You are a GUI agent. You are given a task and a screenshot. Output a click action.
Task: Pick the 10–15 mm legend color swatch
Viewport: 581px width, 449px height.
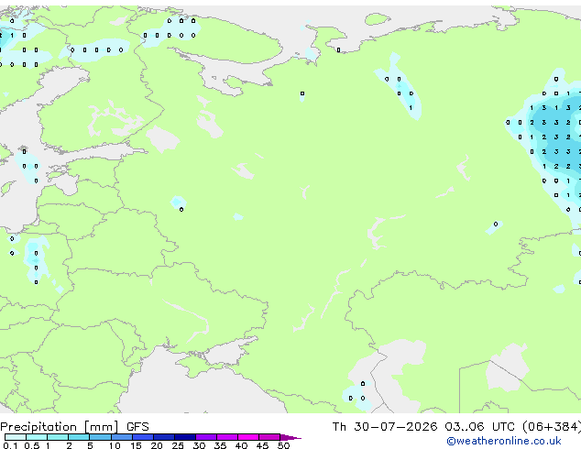coord(122,437)
